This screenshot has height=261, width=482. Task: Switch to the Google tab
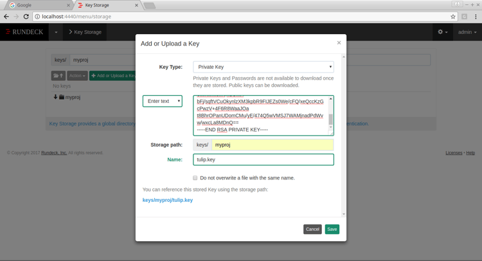[x=39, y=5]
